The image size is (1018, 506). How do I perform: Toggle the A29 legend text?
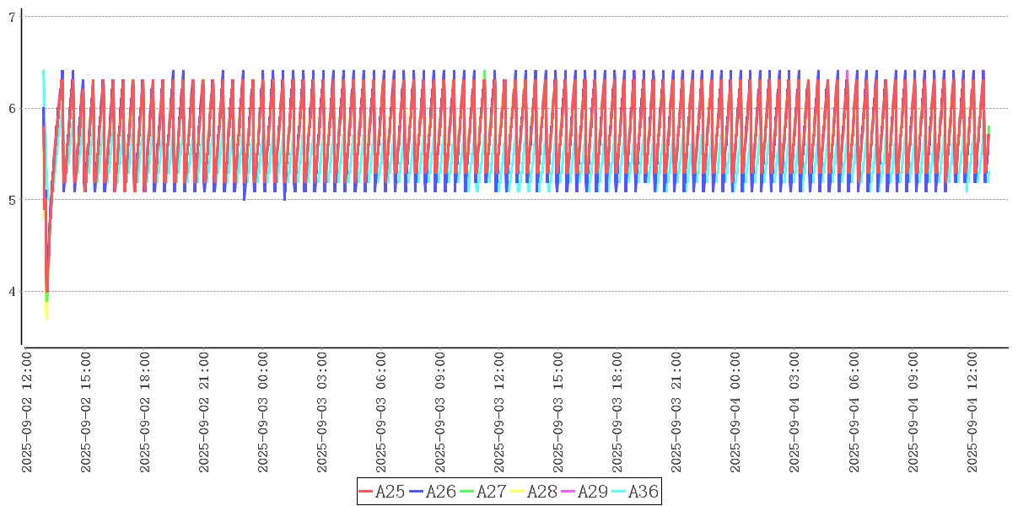[593, 492]
